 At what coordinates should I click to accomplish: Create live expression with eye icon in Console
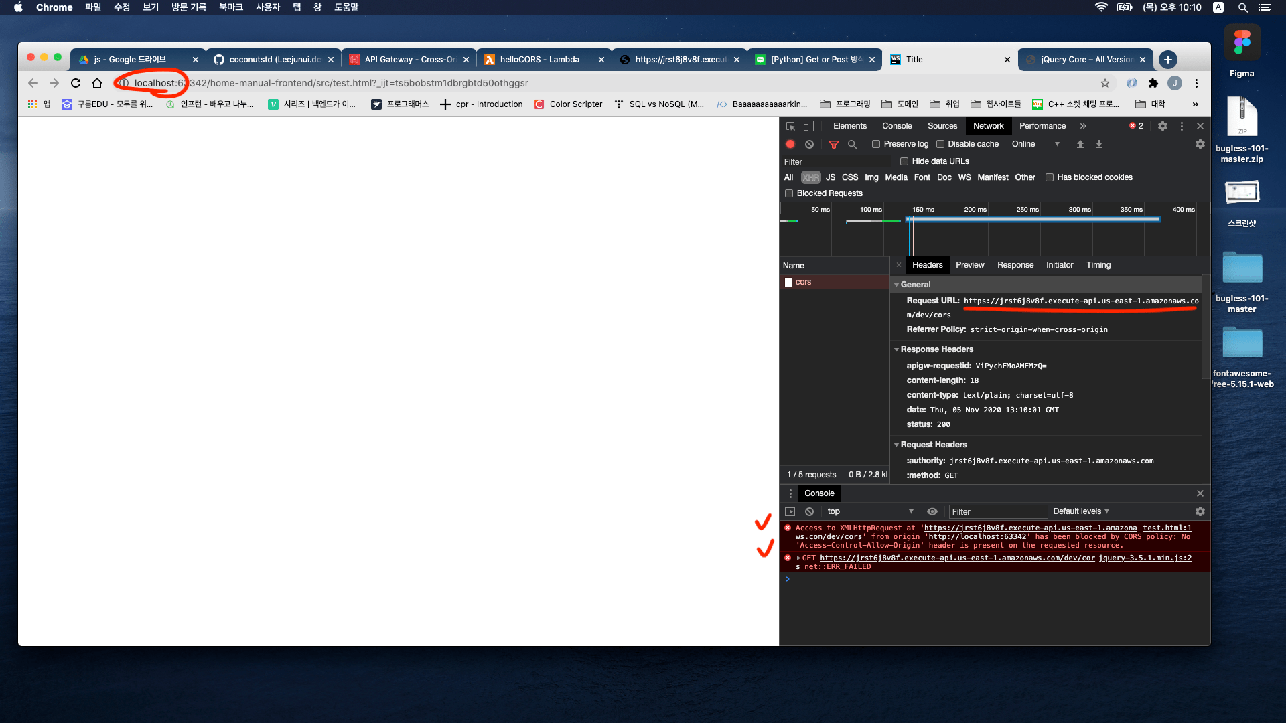click(x=932, y=511)
